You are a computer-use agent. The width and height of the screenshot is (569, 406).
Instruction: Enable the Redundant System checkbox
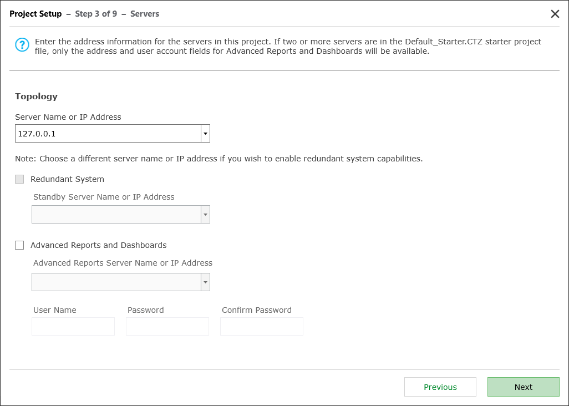point(19,179)
